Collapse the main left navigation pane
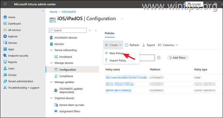Screen dimensions: 223x118 point(43,11)
